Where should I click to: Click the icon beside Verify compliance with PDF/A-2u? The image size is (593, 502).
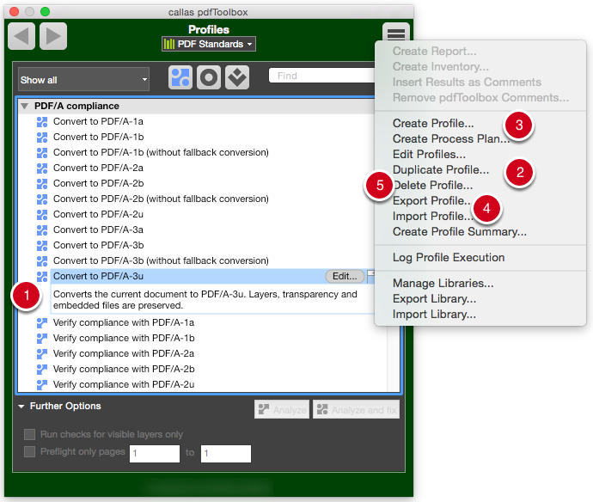click(x=42, y=385)
